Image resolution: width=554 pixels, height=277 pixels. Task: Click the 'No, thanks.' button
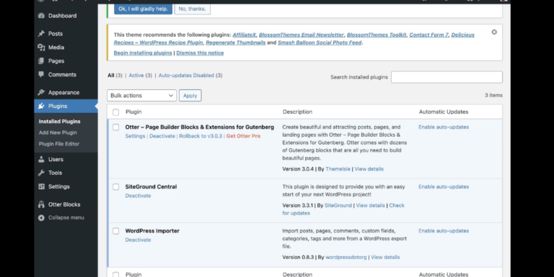[192, 9]
